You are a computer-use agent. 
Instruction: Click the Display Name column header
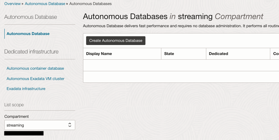pos(99,54)
